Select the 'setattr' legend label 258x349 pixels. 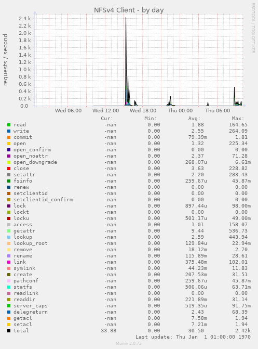pyautogui.click(x=24, y=175)
